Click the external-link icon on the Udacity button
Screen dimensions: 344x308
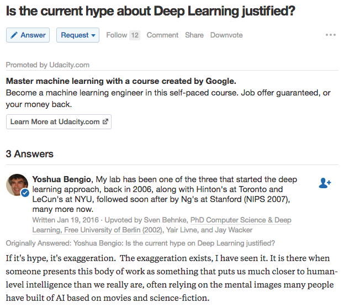pyautogui.click(x=105, y=121)
